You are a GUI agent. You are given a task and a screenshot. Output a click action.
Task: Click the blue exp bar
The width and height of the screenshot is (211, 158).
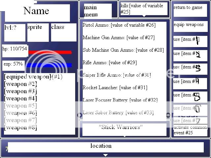[49, 65]
